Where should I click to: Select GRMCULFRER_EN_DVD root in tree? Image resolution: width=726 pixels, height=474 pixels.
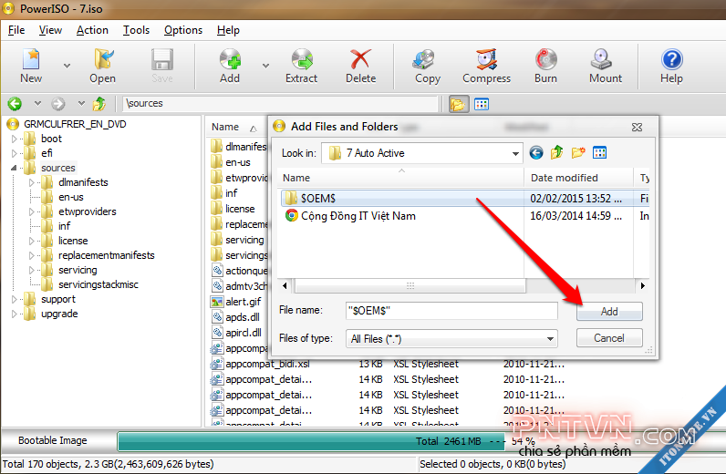coord(75,124)
